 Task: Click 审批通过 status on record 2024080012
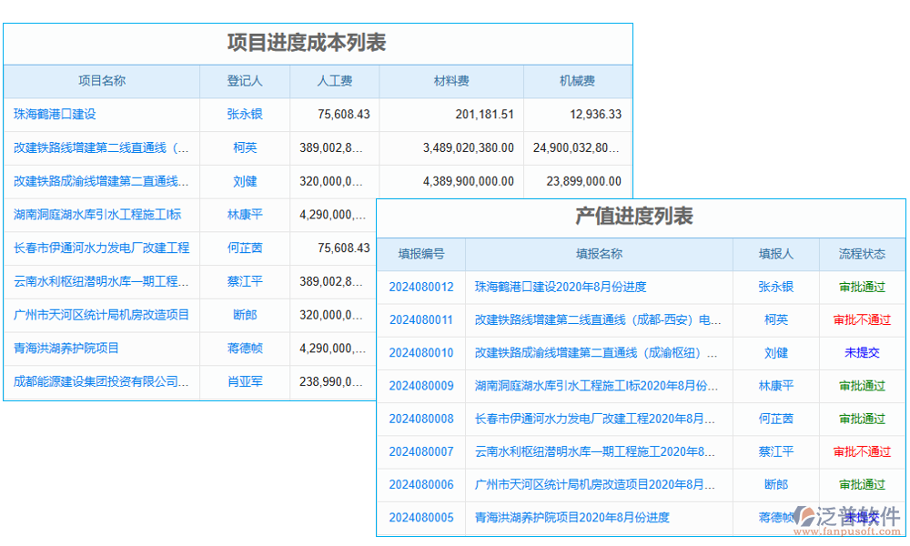click(862, 287)
